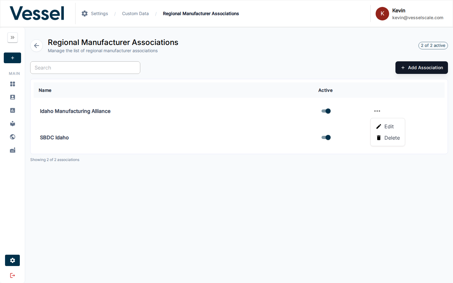Click the Idaho Manufacturing Alliance name
The image size is (453, 283).
tap(75, 111)
